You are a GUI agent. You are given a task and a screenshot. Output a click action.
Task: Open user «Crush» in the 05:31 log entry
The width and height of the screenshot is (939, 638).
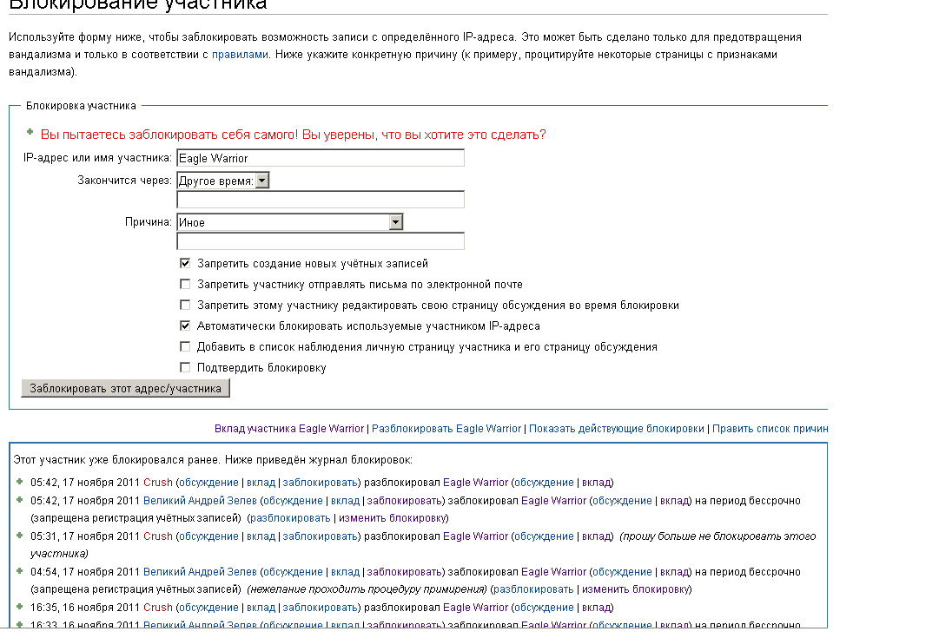157,536
